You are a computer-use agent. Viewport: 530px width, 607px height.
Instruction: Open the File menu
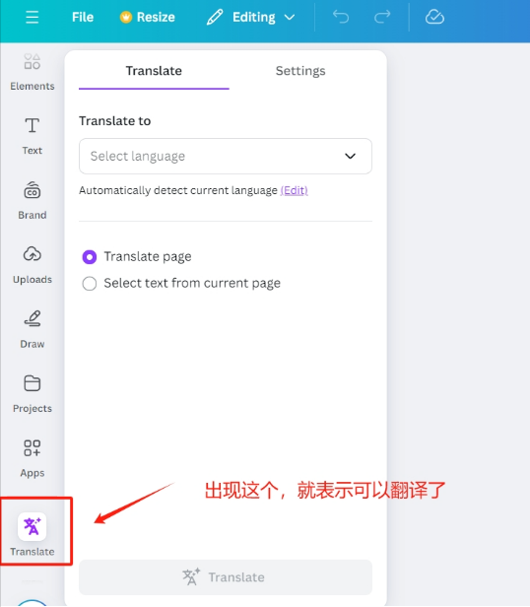pyautogui.click(x=83, y=17)
